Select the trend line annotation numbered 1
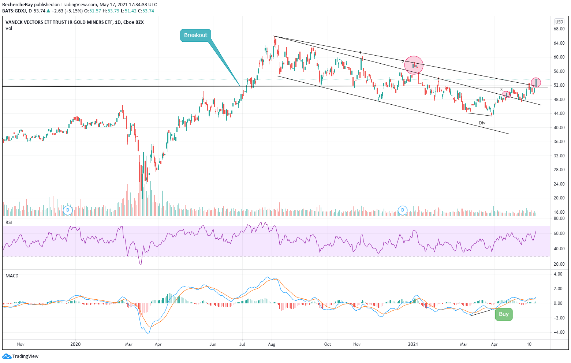The height and width of the screenshot is (363, 571). pyautogui.click(x=360, y=53)
